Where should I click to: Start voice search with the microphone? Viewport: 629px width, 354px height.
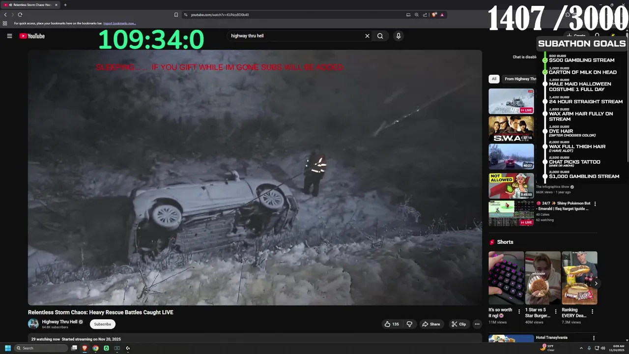click(399, 36)
